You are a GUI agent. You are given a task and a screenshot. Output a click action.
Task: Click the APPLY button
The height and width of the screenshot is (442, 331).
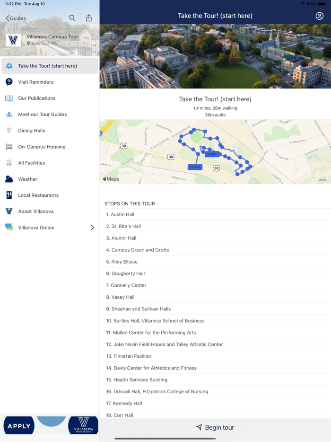click(x=19, y=425)
